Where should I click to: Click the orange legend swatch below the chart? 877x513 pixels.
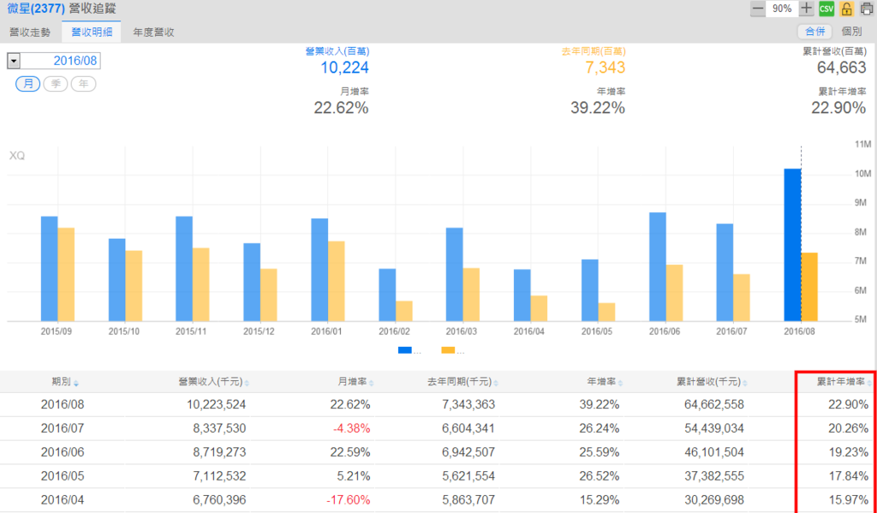[448, 351]
